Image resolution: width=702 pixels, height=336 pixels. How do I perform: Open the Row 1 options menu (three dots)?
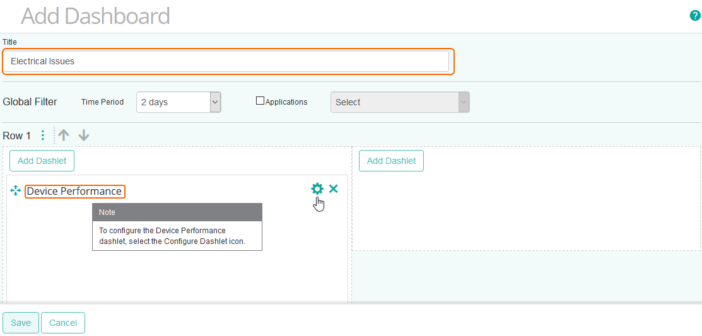pyautogui.click(x=42, y=136)
